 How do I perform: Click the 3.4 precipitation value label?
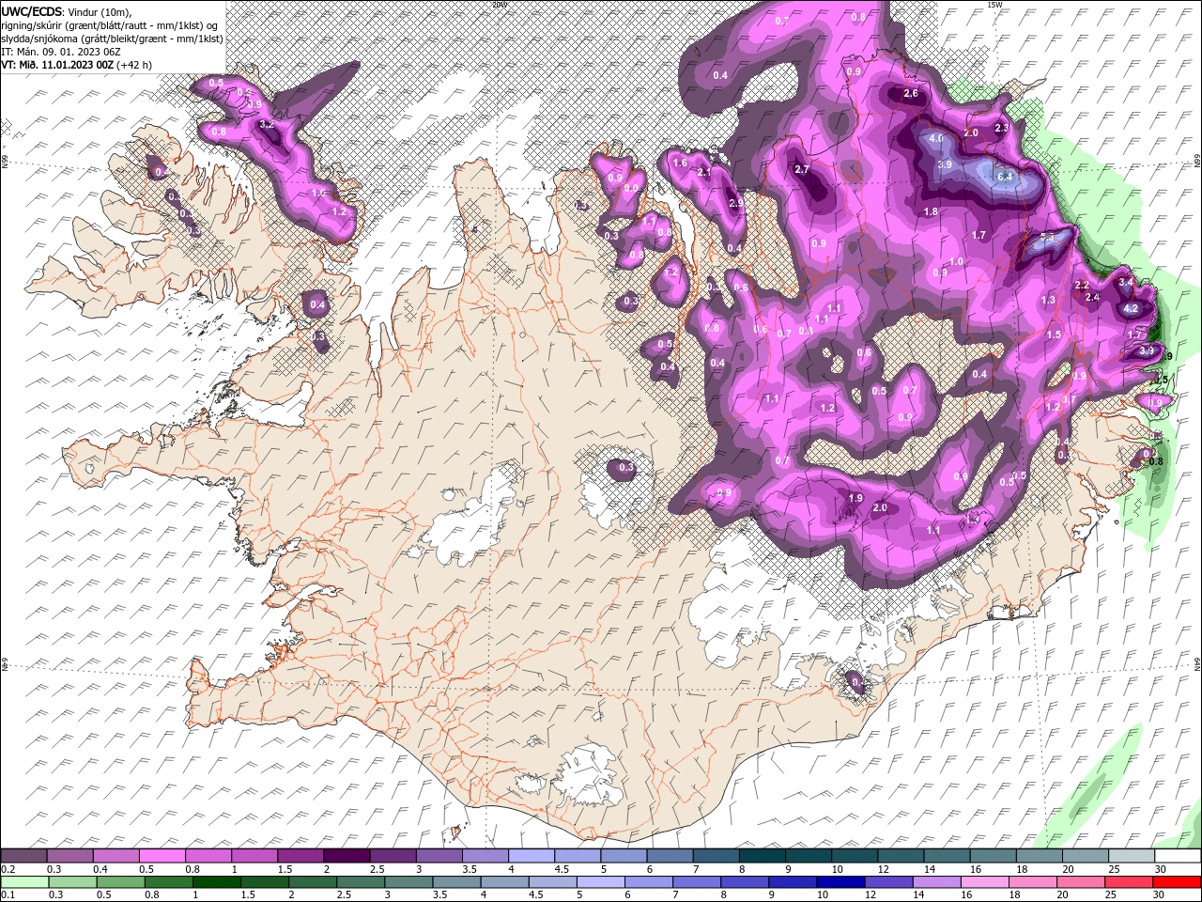[x=1128, y=282]
